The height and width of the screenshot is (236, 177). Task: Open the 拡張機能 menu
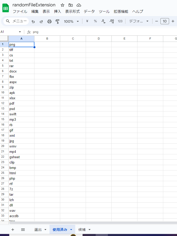[121, 11]
